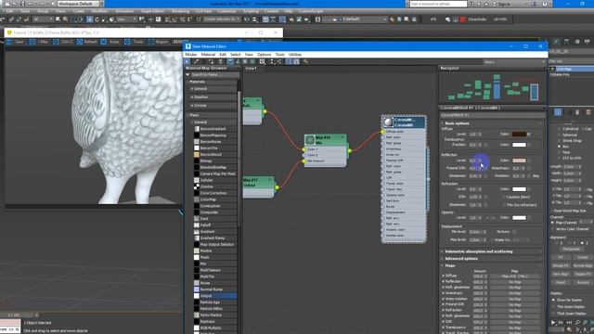Toggle Anisotropy map checkbox in Maps rollout
Viewport: 594px width, 334px height.
443,293
